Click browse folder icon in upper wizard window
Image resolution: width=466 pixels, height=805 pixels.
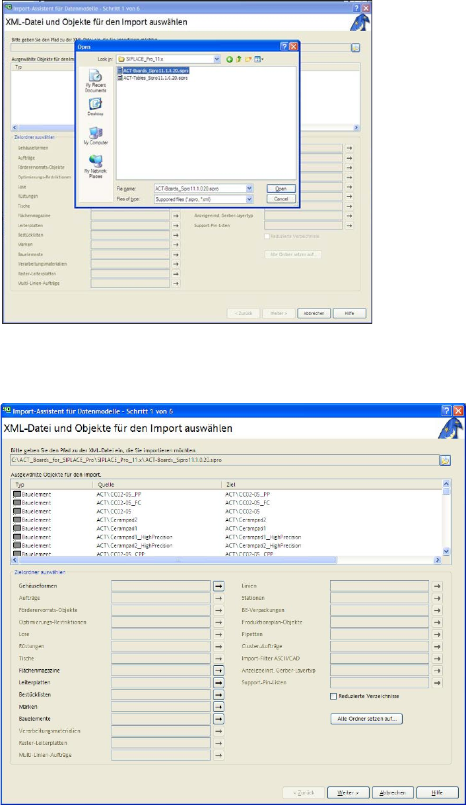355,48
